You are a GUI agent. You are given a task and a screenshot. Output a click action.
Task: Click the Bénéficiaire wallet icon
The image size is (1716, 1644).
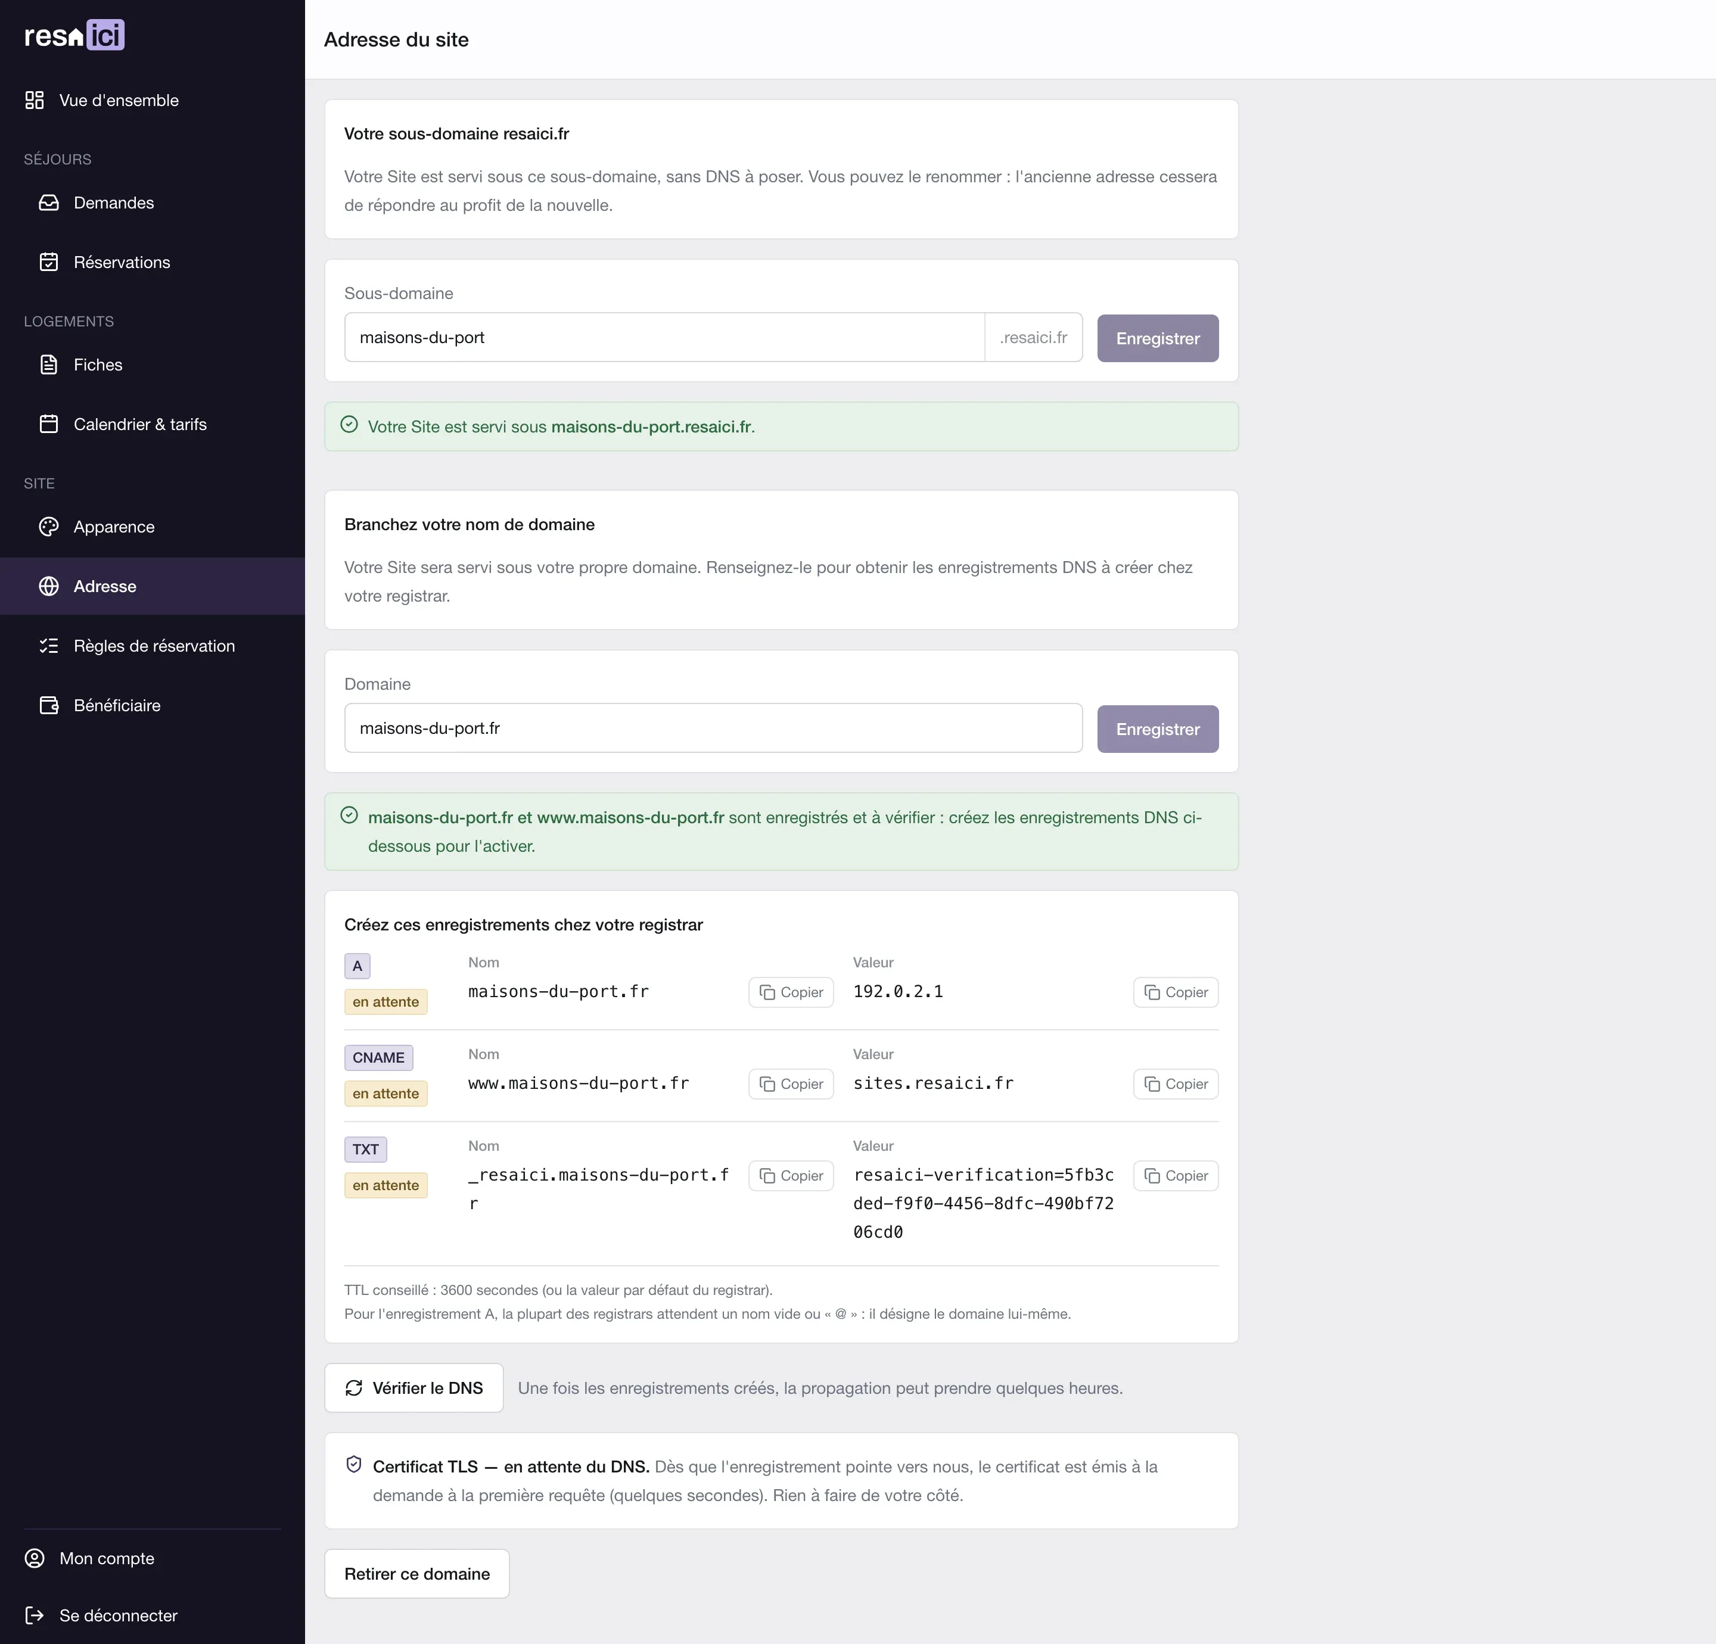(49, 706)
